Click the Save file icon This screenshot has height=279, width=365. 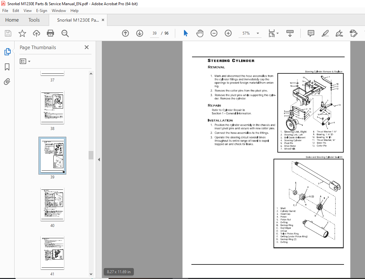(8, 33)
